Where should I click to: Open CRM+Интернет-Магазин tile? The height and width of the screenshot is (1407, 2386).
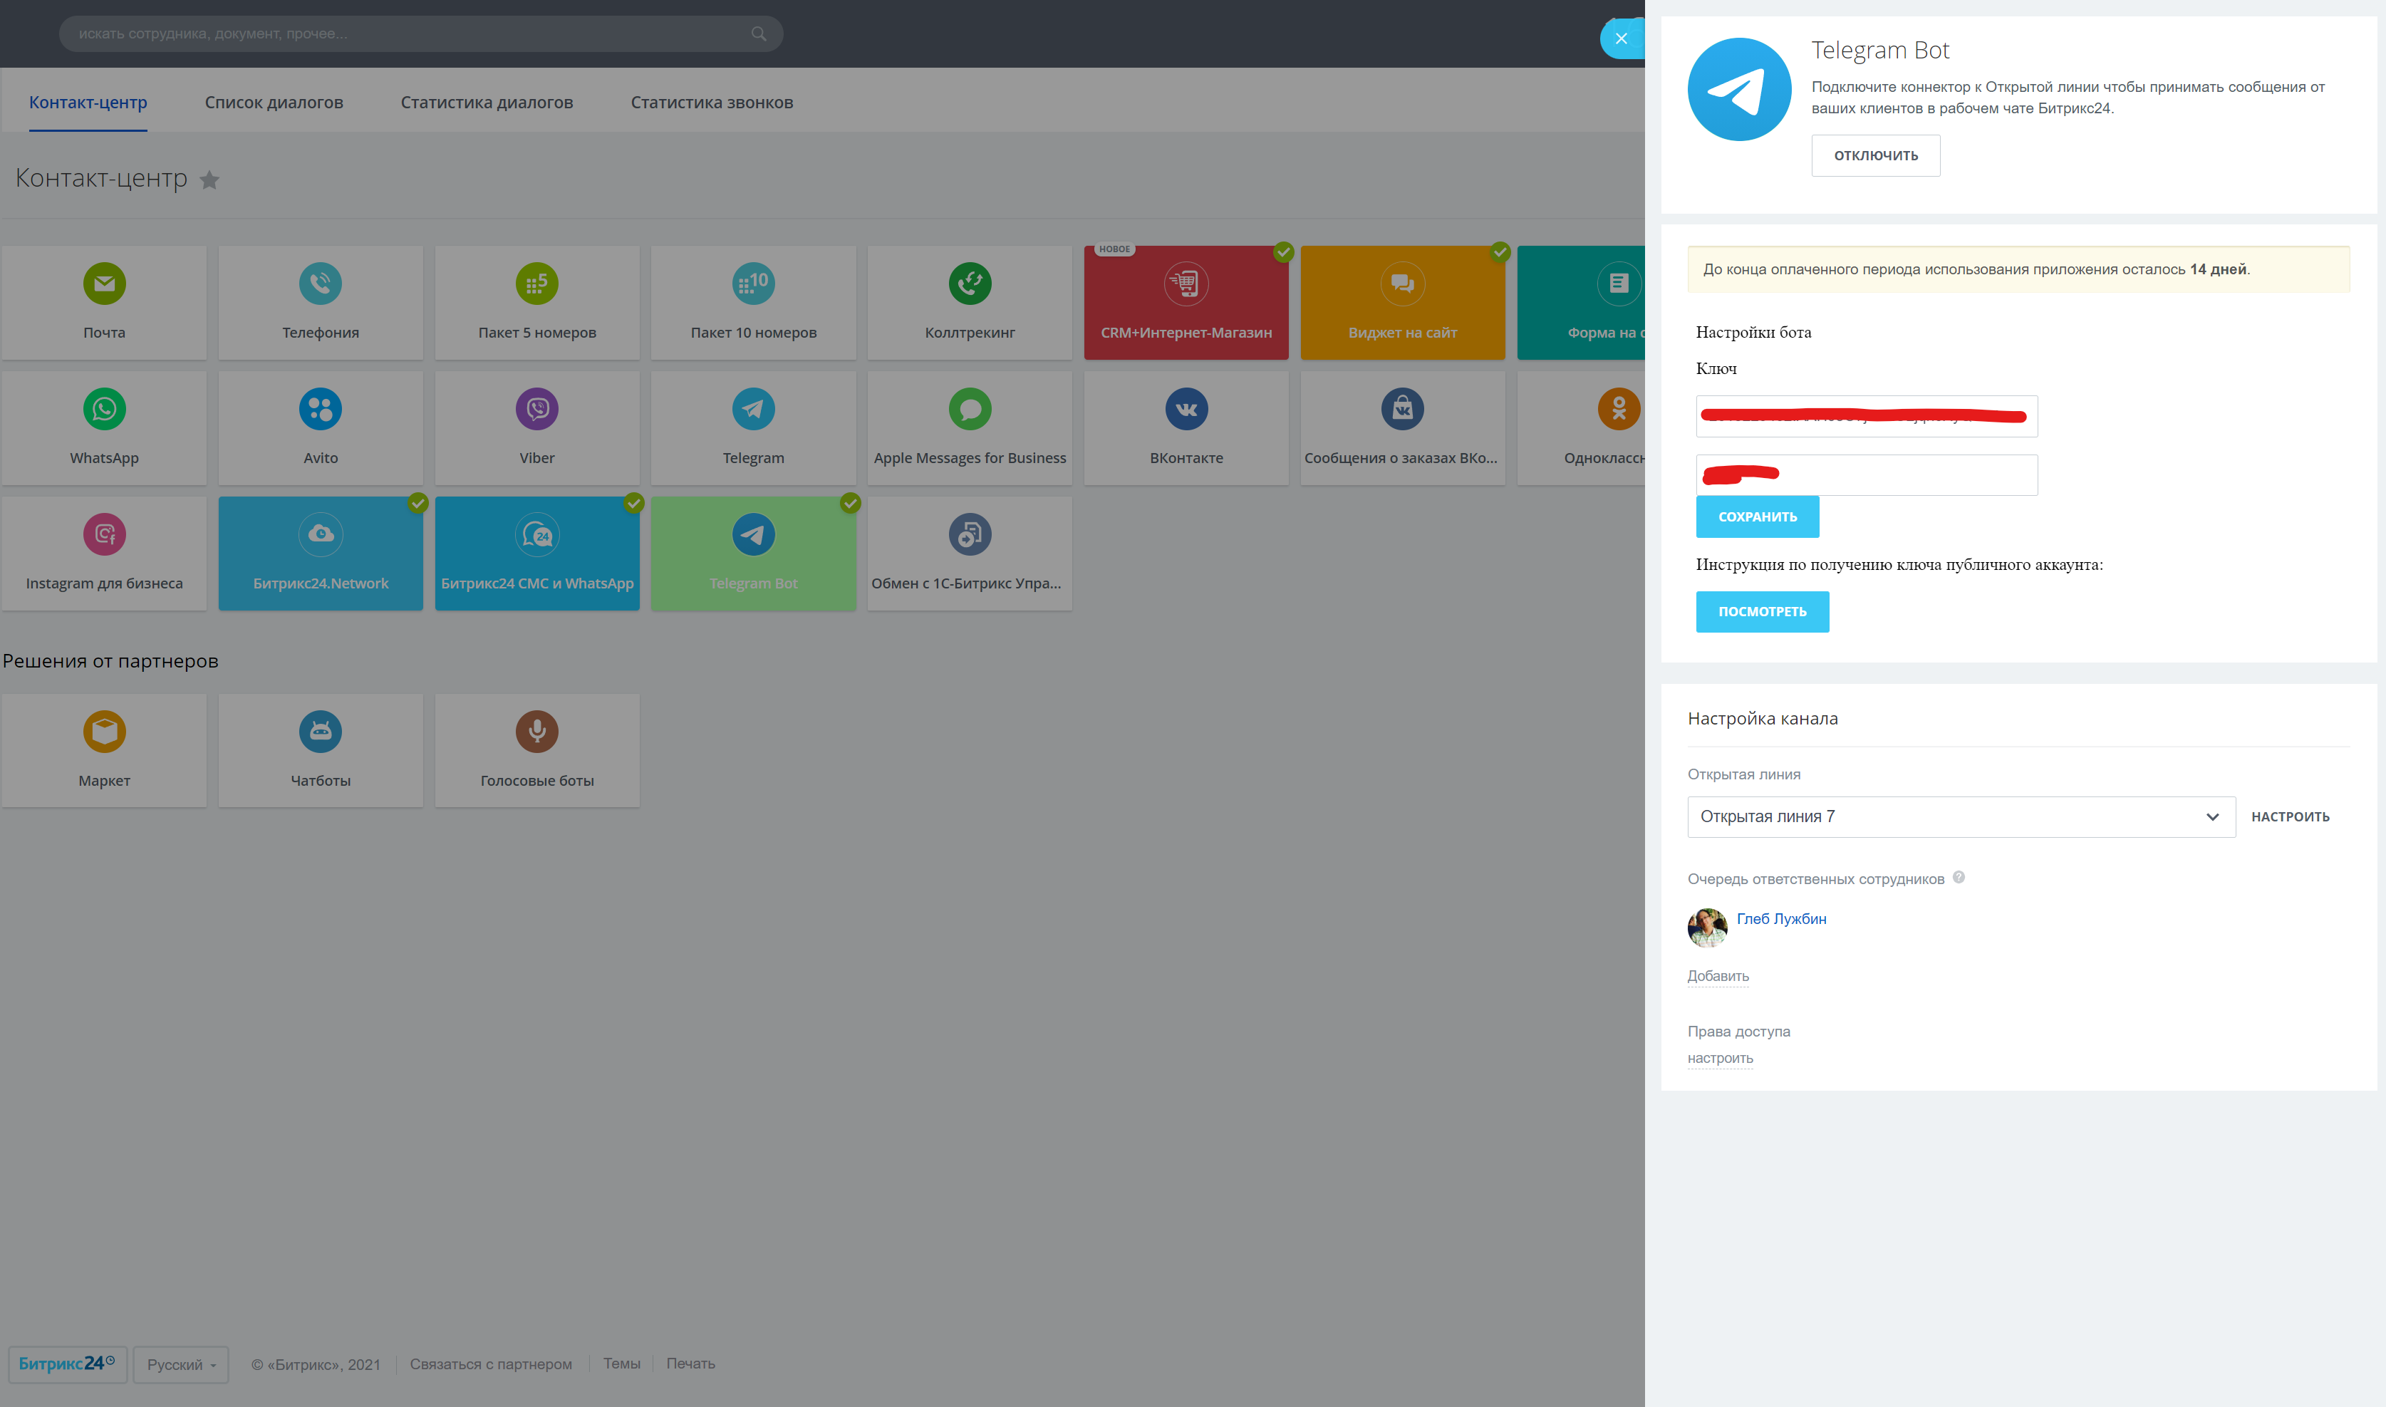tap(1186, 303)
